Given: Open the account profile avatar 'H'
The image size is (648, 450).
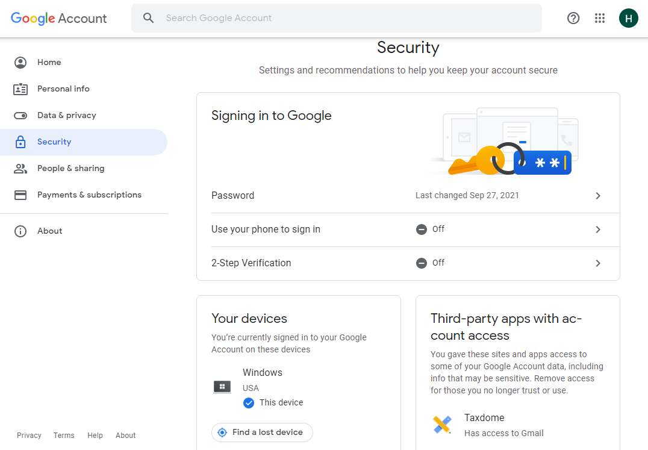Looking at the screenshot, I should click(628, 18).
